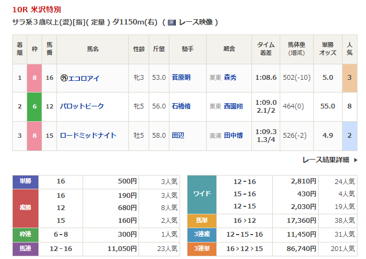Open horse page for パロットビーク
The image size is (366, 259).
coord(82,106)
